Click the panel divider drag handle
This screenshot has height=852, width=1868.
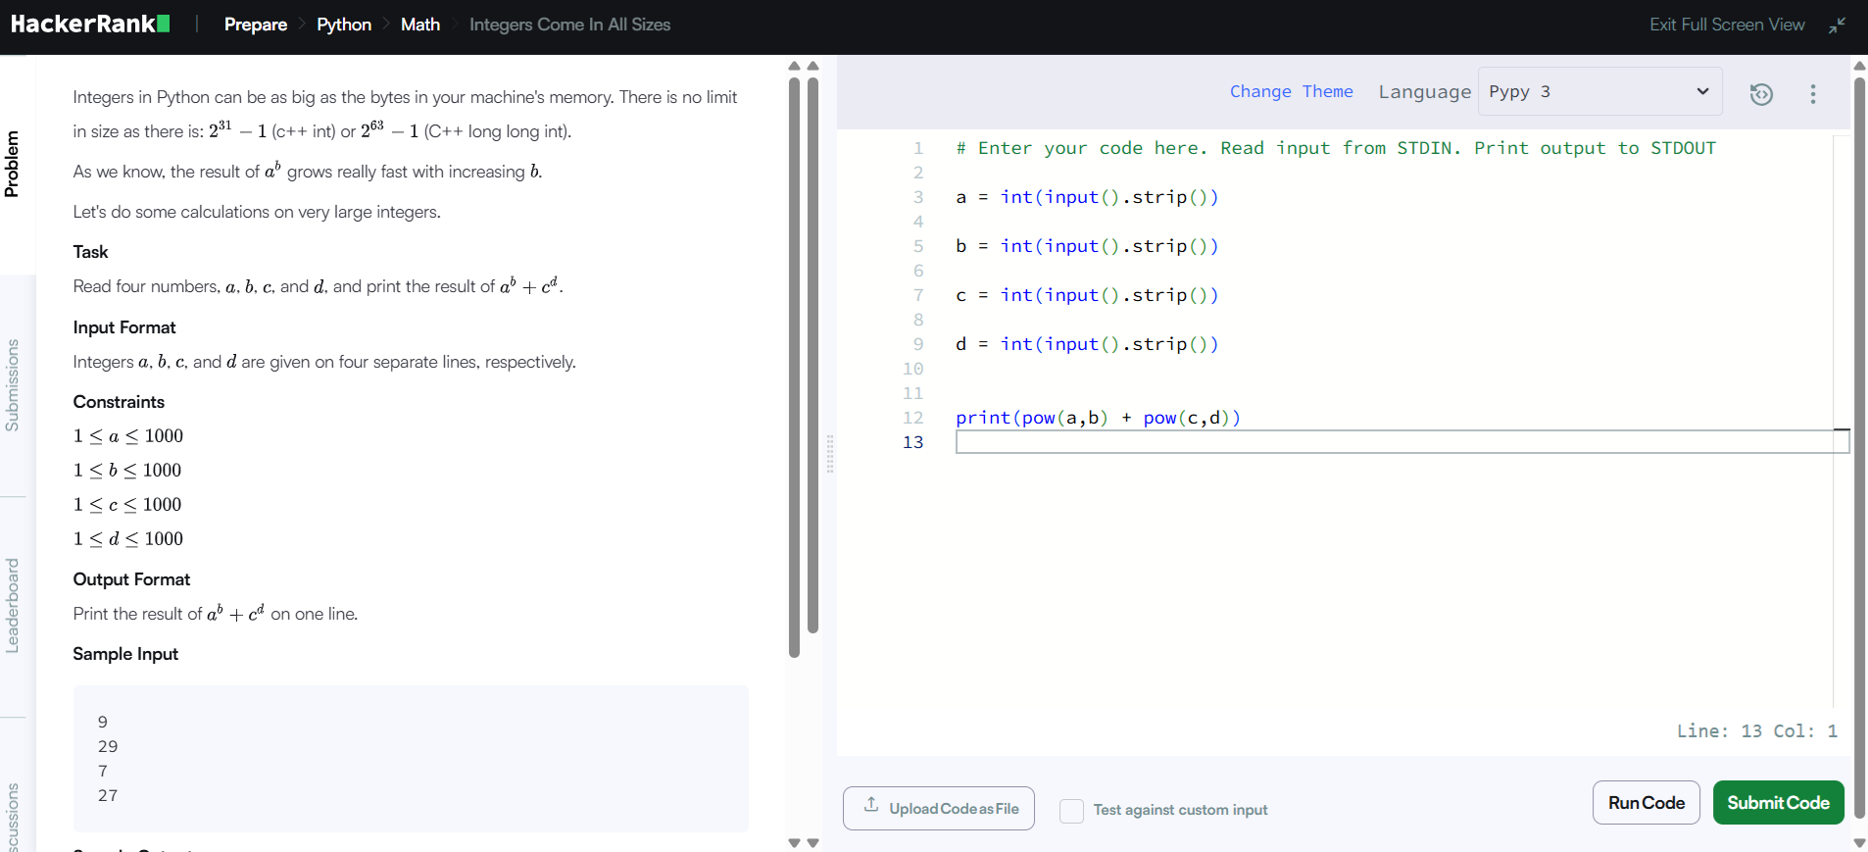coord(830,454)
